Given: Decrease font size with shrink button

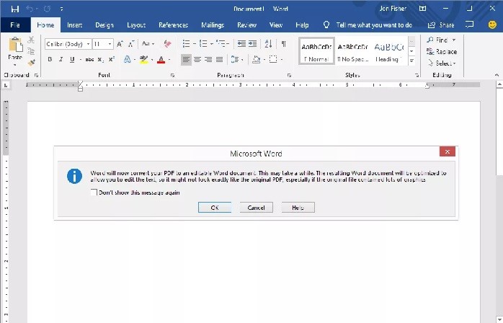Looking at the screenshot, I should pyautogui.click(x=131, y=44).
